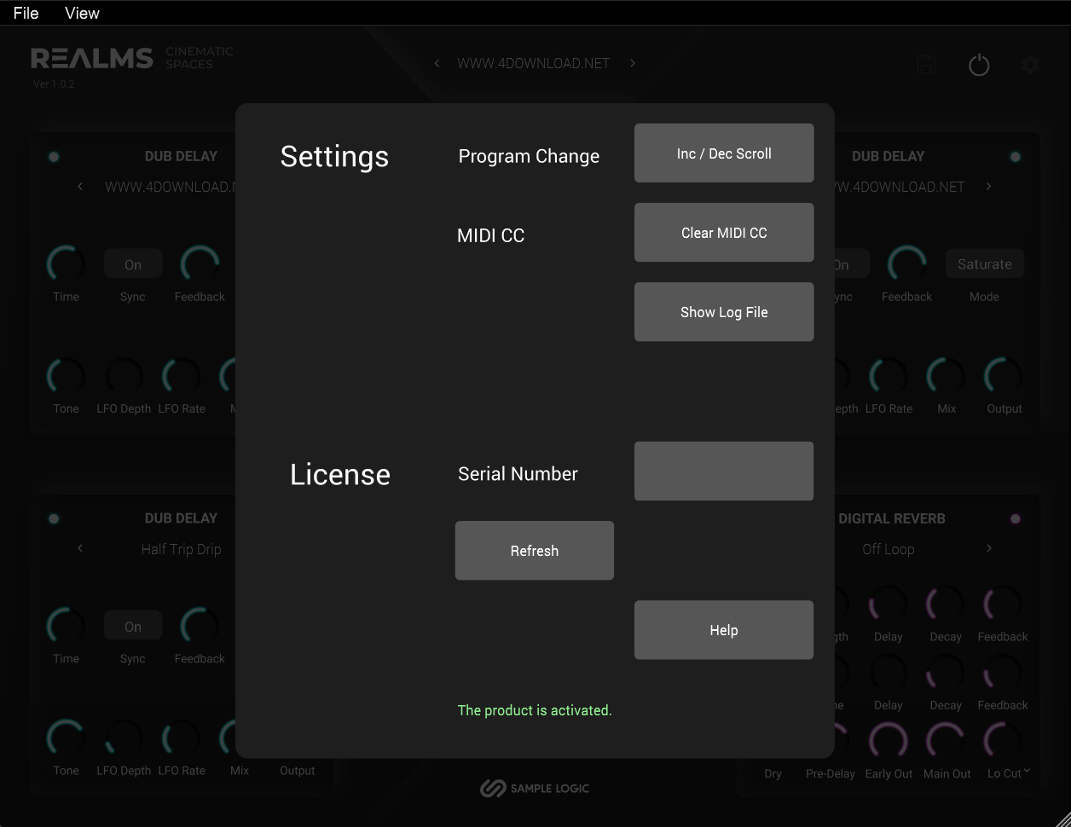This screenshot has width=1071, height=827.
Task: Click the Refresh license button
Action: pos(534,551)
